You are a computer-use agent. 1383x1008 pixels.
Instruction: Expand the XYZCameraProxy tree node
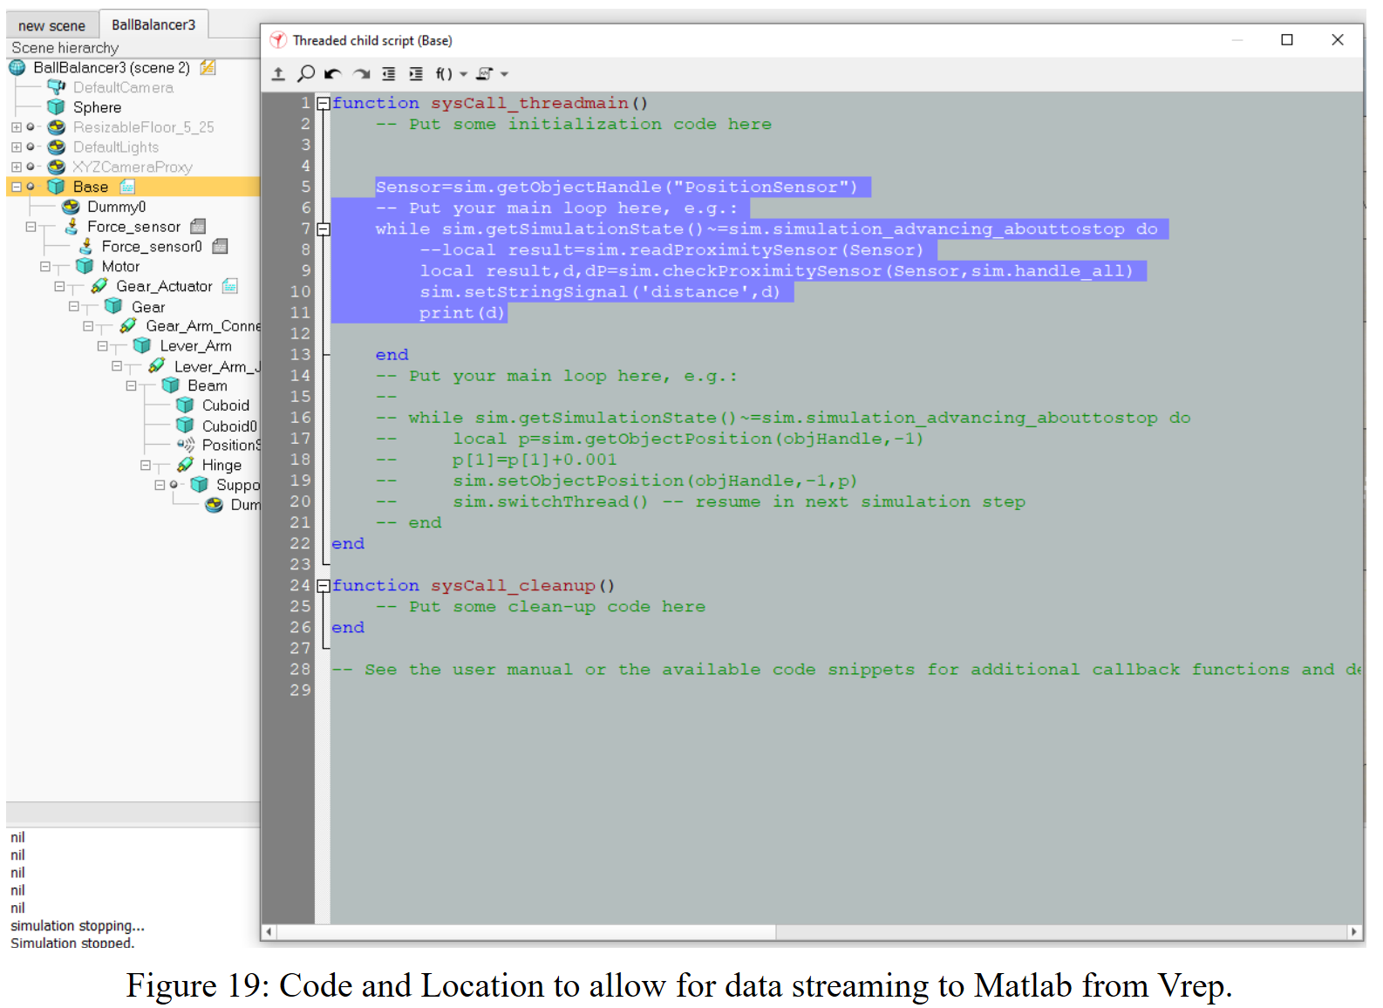(16, 167)
